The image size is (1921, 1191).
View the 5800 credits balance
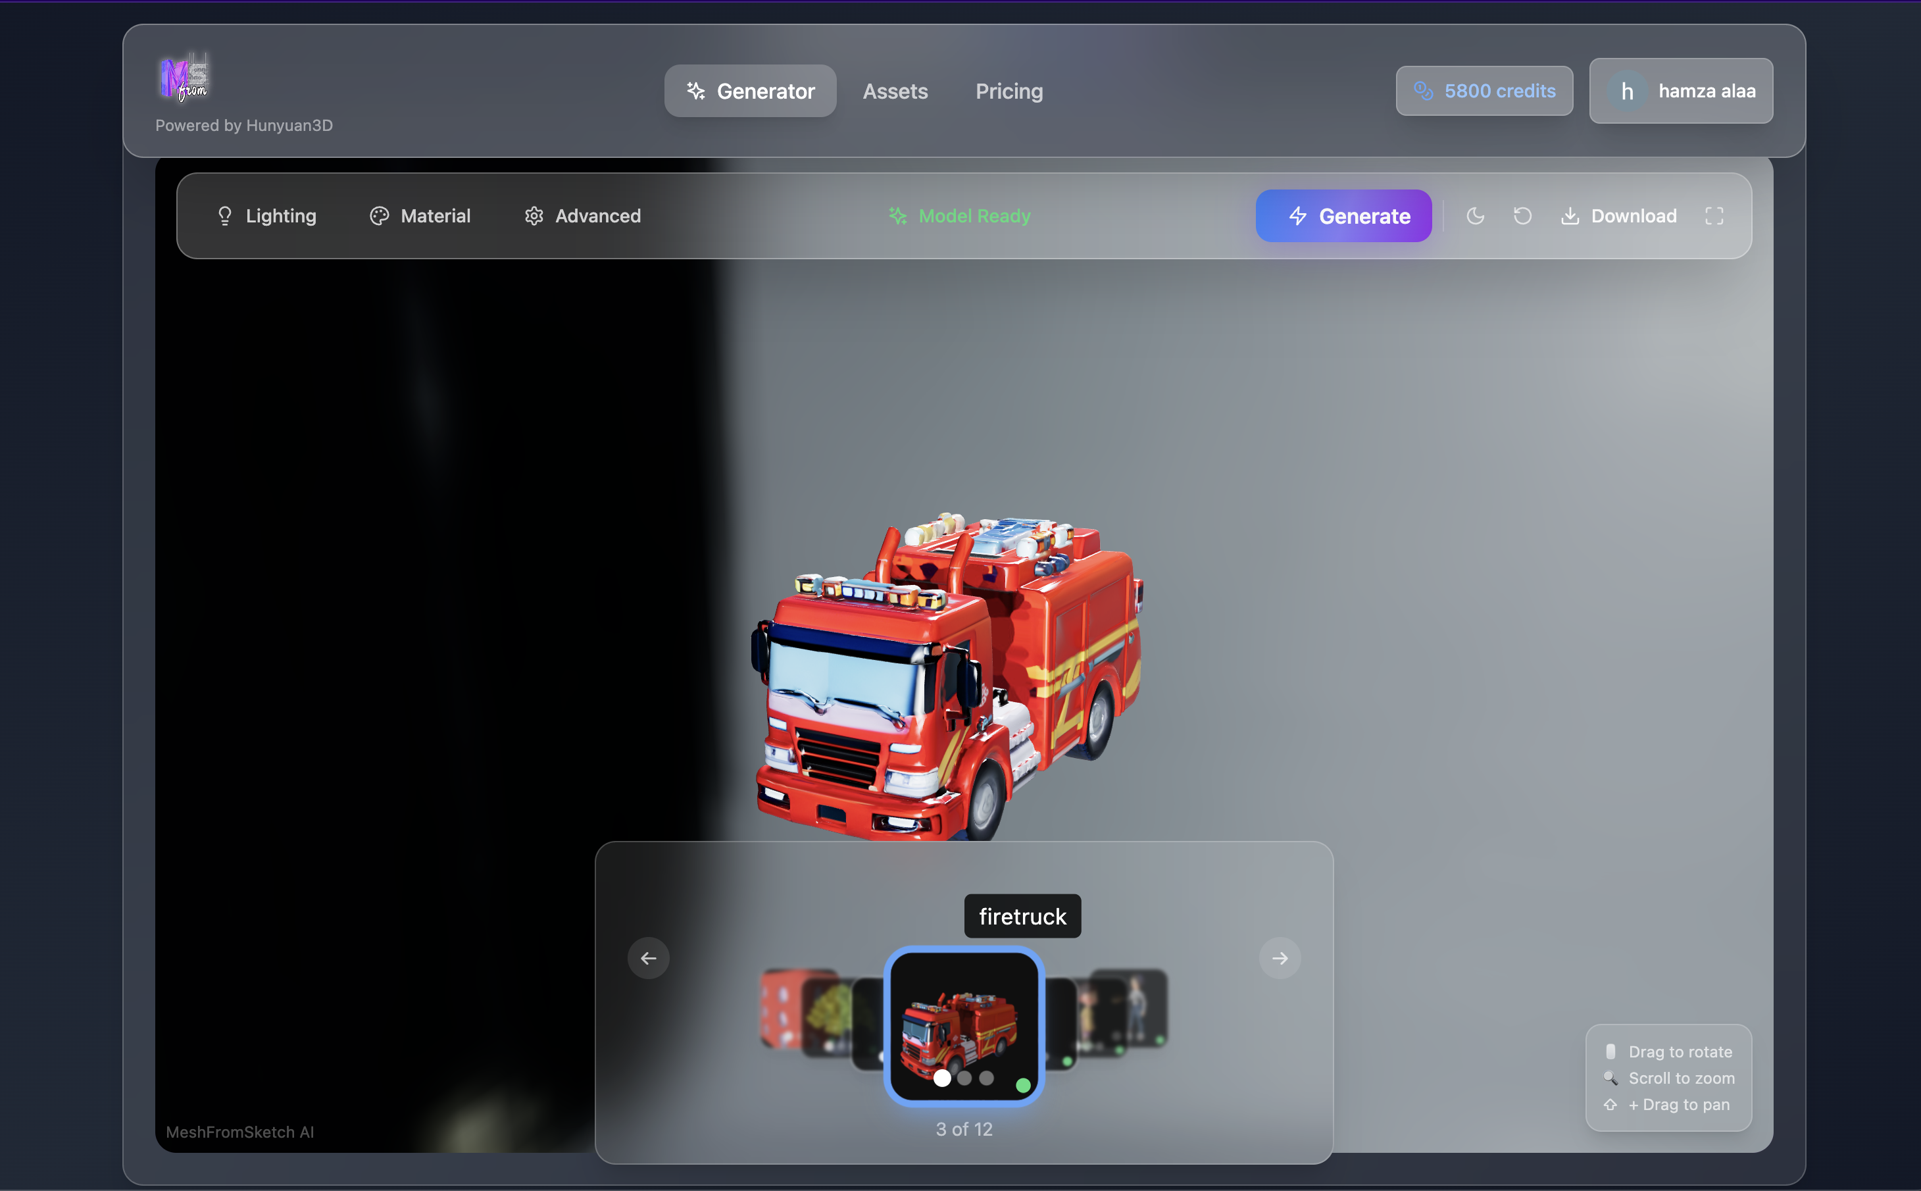[1484, 91]
